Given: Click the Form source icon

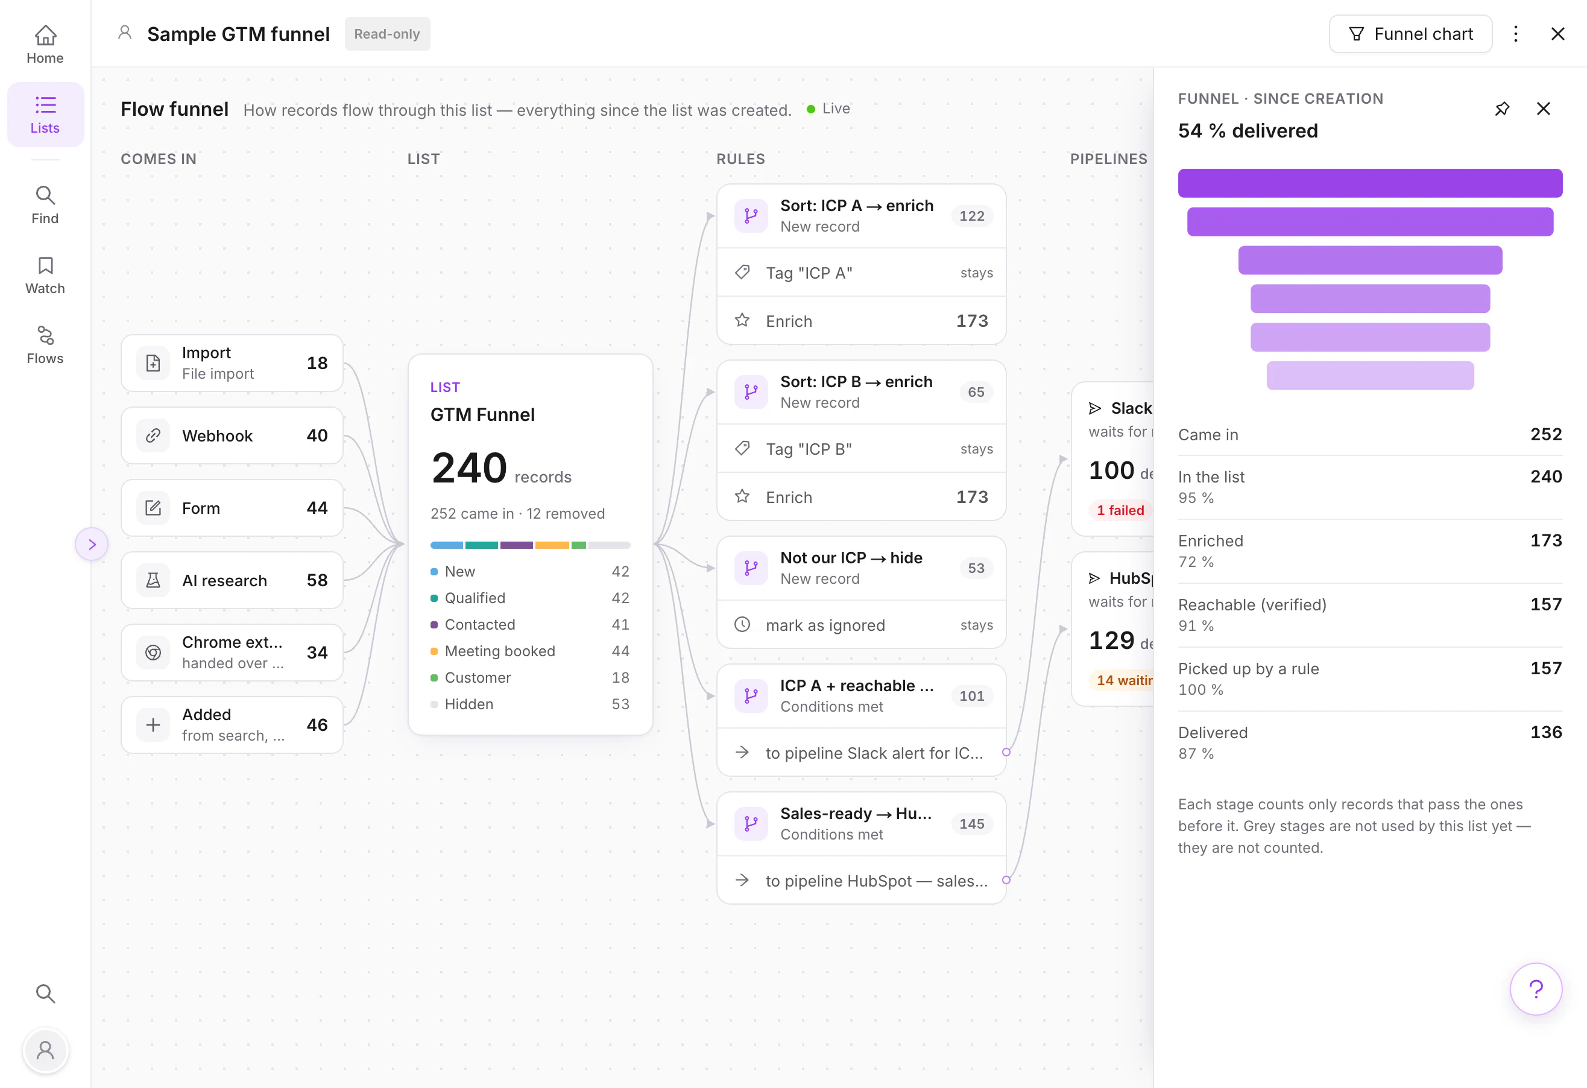Looking at the screenshot, I should click(x=153, y=508).
